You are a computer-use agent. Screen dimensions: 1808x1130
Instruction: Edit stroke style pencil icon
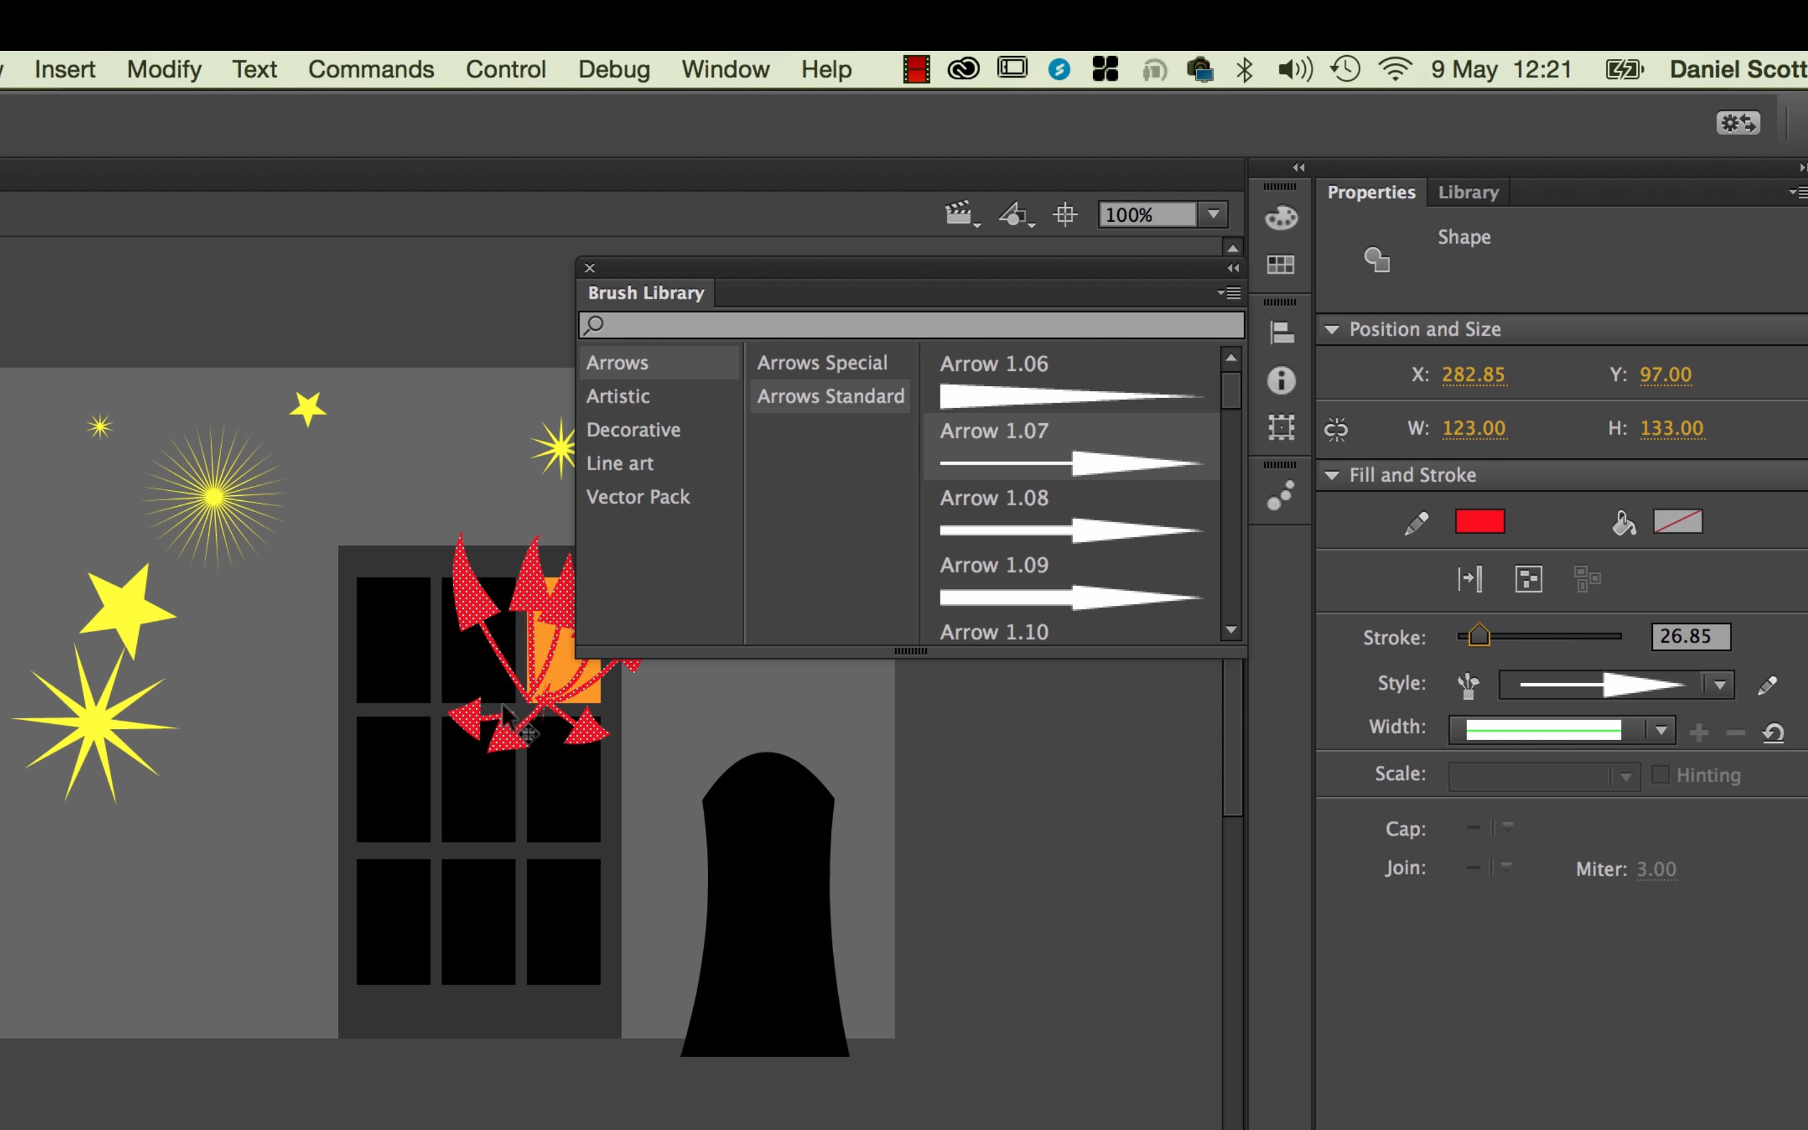[1768, 684]
